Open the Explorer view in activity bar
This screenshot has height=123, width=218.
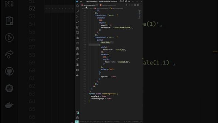77,6
